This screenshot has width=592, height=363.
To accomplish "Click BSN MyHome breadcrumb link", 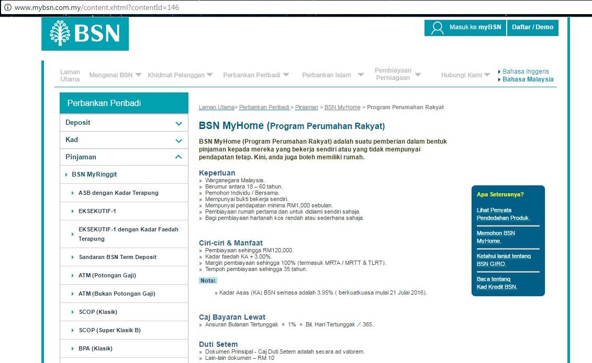I will pos(342,107).
